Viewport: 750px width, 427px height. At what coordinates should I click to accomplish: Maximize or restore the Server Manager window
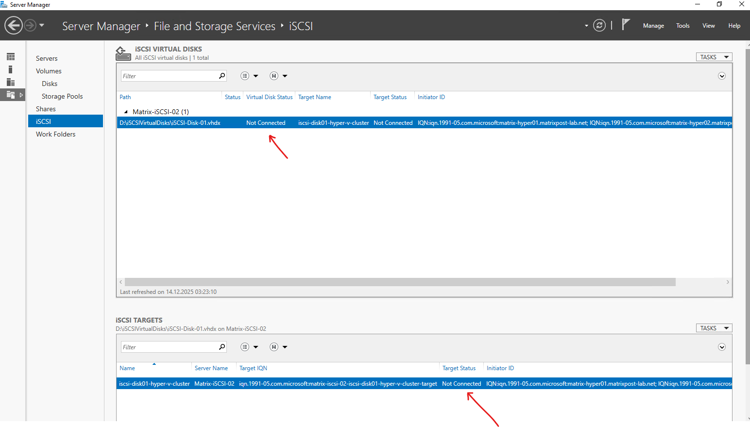coord(719,4)
